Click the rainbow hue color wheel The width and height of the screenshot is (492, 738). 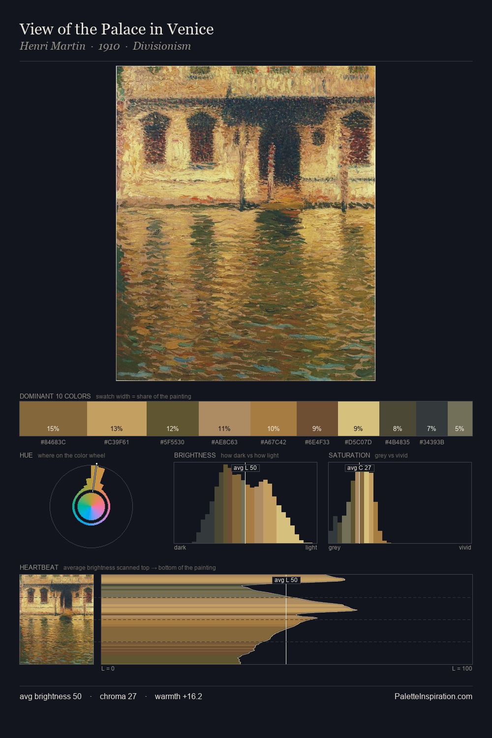pyautogui.click(x=91, y=507)
